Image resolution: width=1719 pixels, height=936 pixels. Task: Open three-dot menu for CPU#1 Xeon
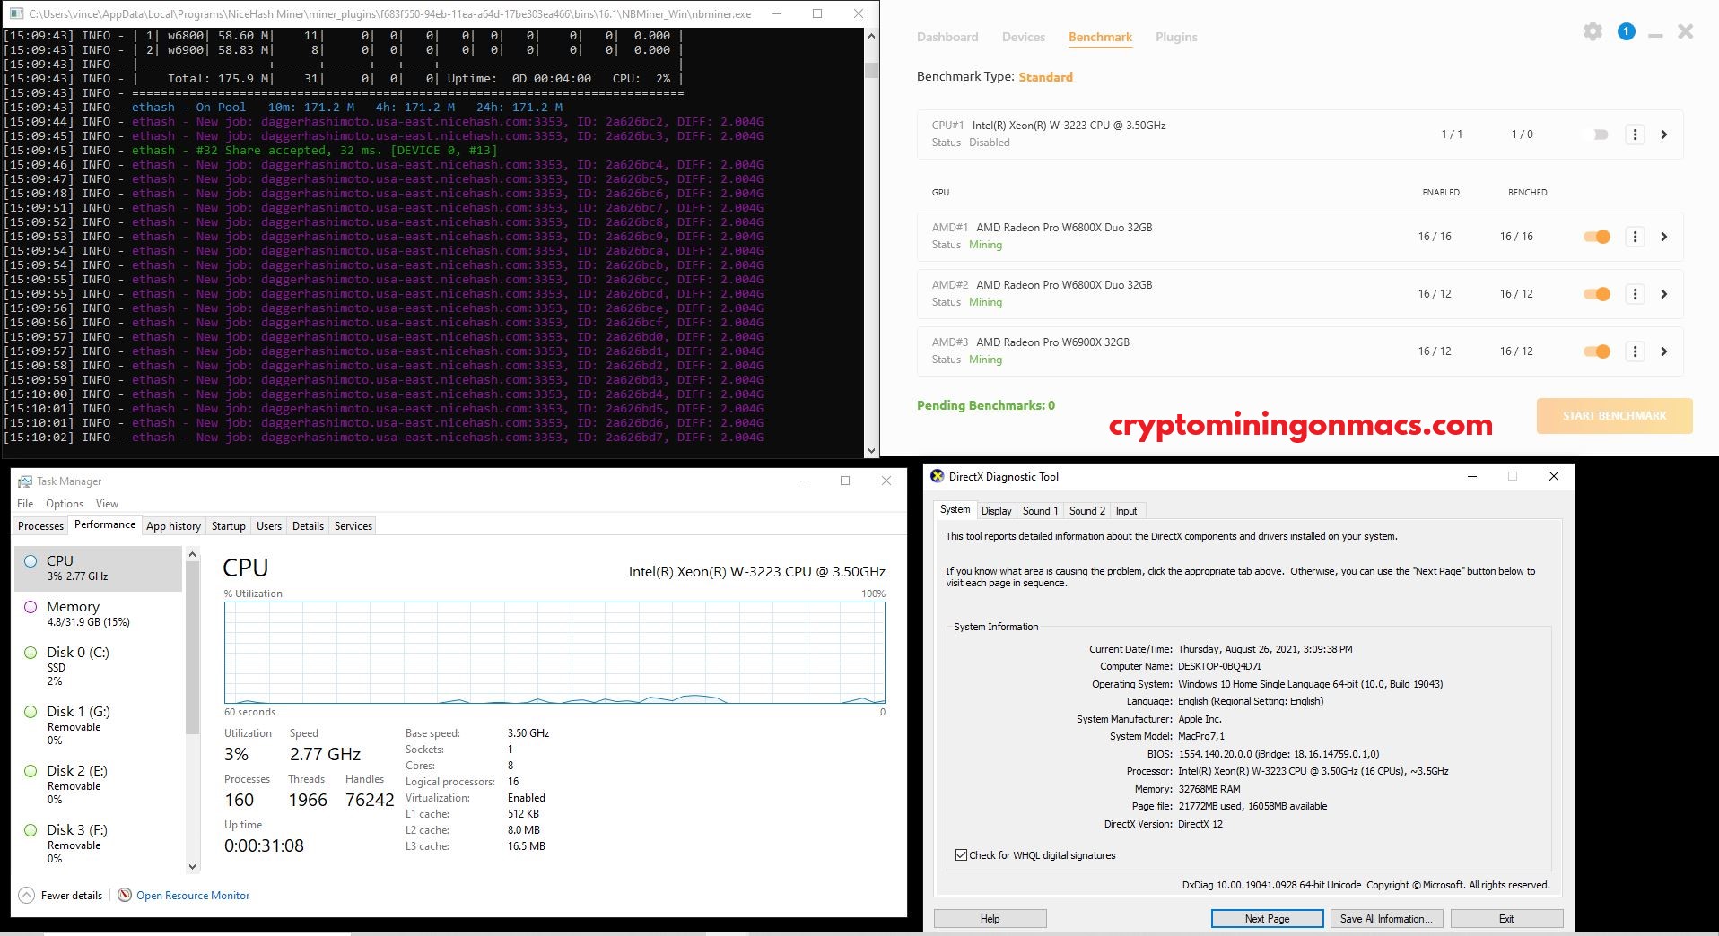pos(1635,134)
